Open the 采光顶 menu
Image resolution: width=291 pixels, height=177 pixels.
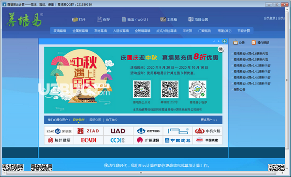pyautogui.click(x=187, y=31)
